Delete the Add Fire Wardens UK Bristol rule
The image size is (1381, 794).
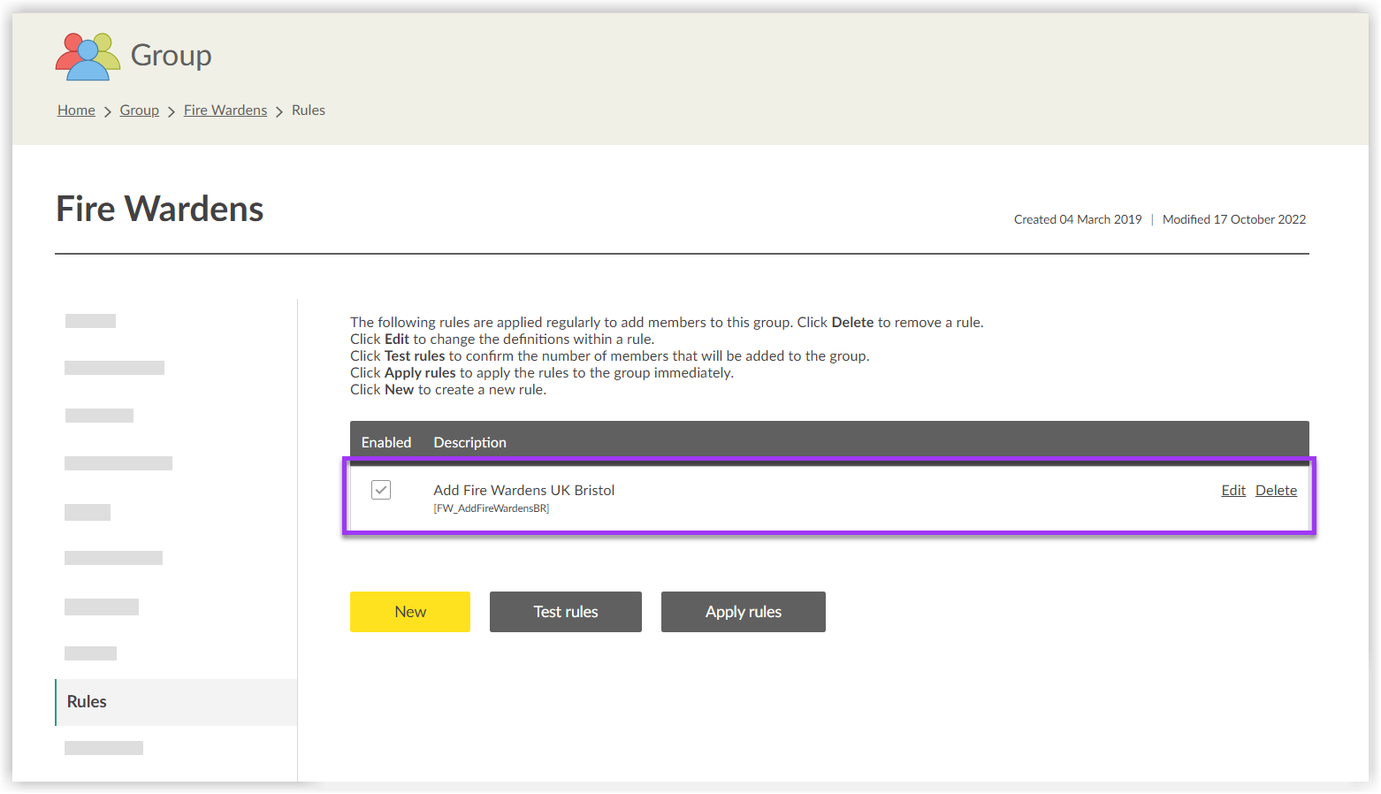pyautogui.click(x=1276, y=491)
